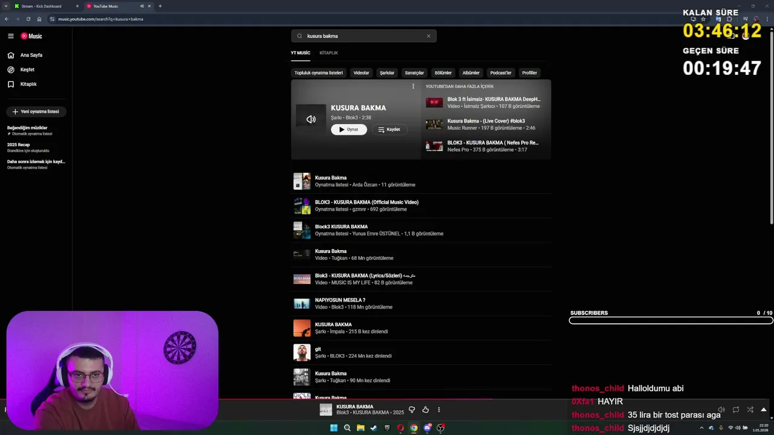Open the Windows Start menu
This screenshot has height=435, width=774.
334,428
